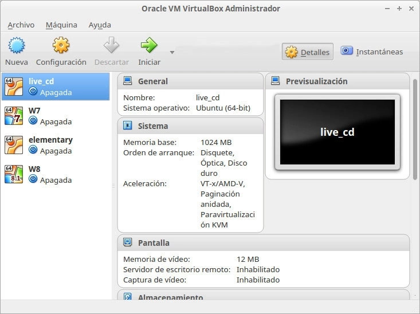
Task: Click the 'Nombre:' label in General
Action: coord(139,97)
